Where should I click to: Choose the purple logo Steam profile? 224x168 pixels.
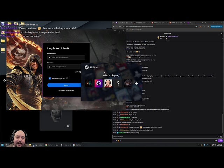(98, 83)
